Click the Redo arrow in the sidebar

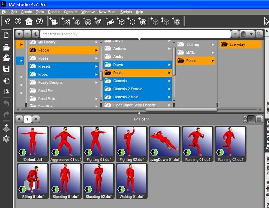pos(6,114)
